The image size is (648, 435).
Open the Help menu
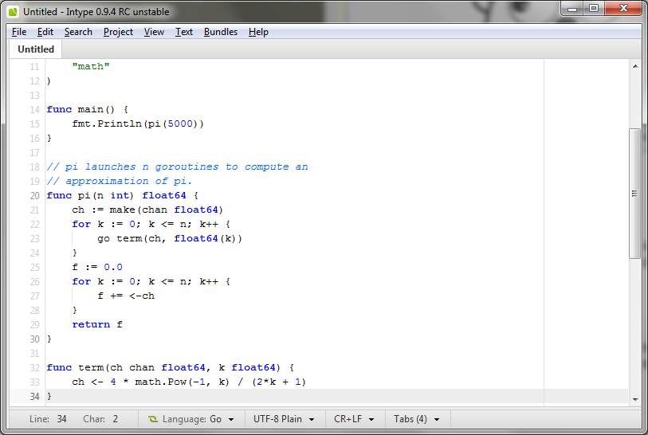(258, 32)
